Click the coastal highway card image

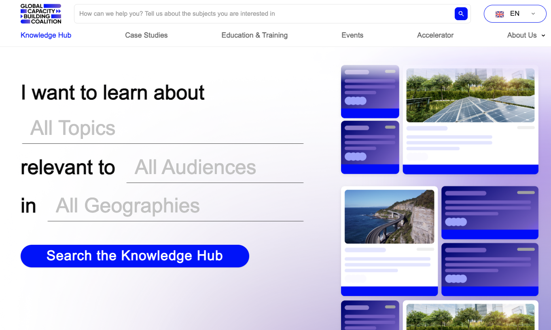389,216
